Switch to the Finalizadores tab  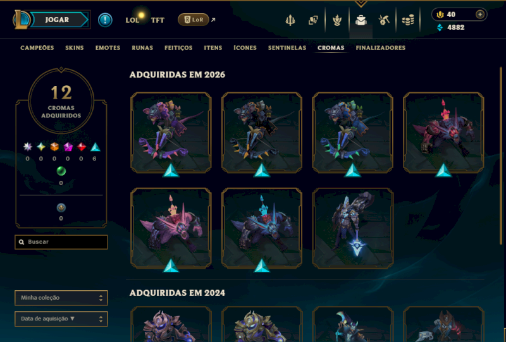381,48
